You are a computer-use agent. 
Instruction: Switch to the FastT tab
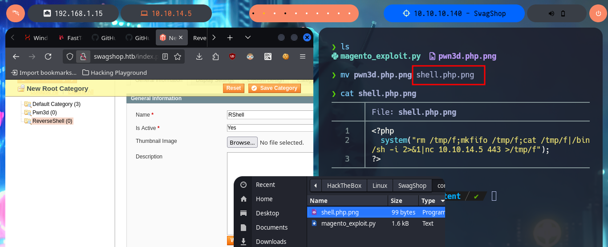[x=69, y=38]
